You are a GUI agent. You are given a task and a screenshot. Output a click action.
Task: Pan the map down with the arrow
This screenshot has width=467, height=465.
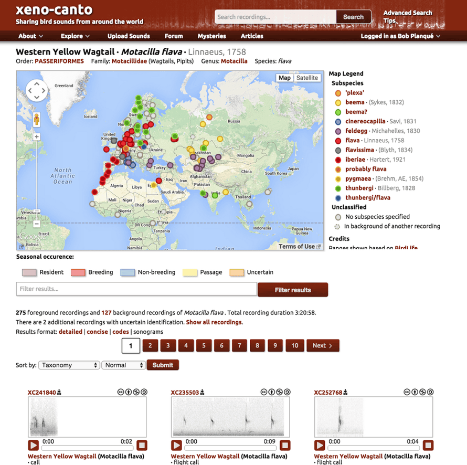(x=37, y=97)
